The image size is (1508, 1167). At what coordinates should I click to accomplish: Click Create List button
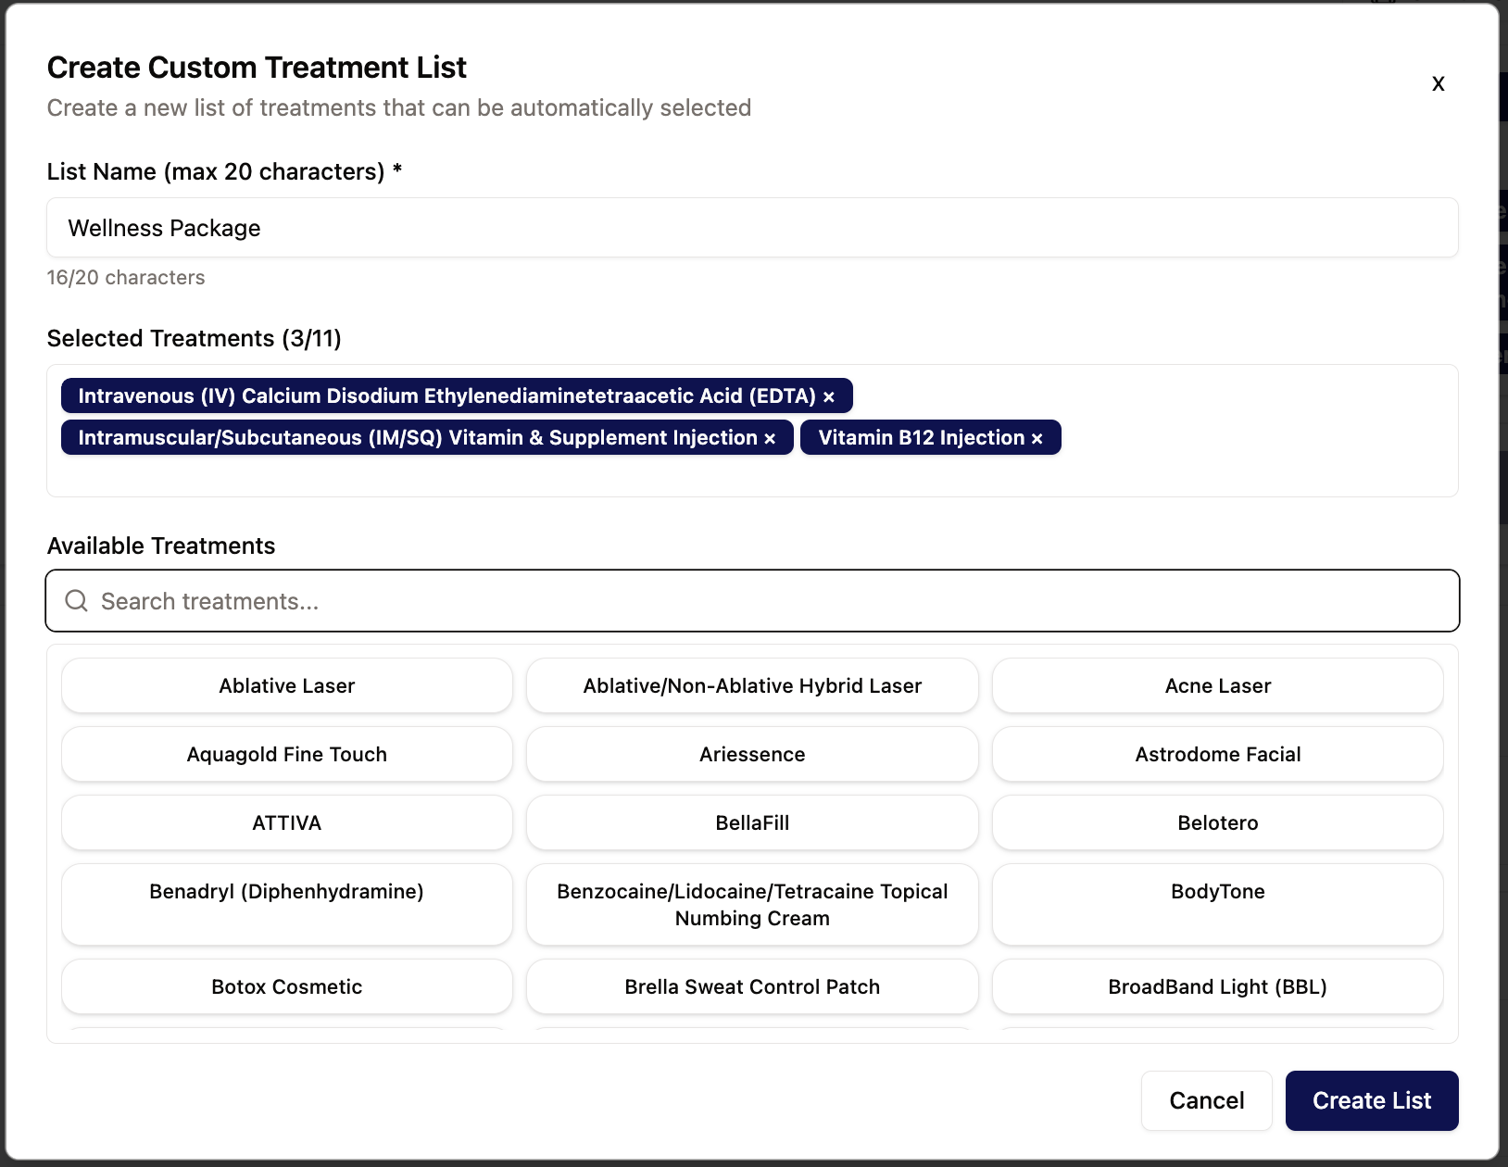1371,1100
